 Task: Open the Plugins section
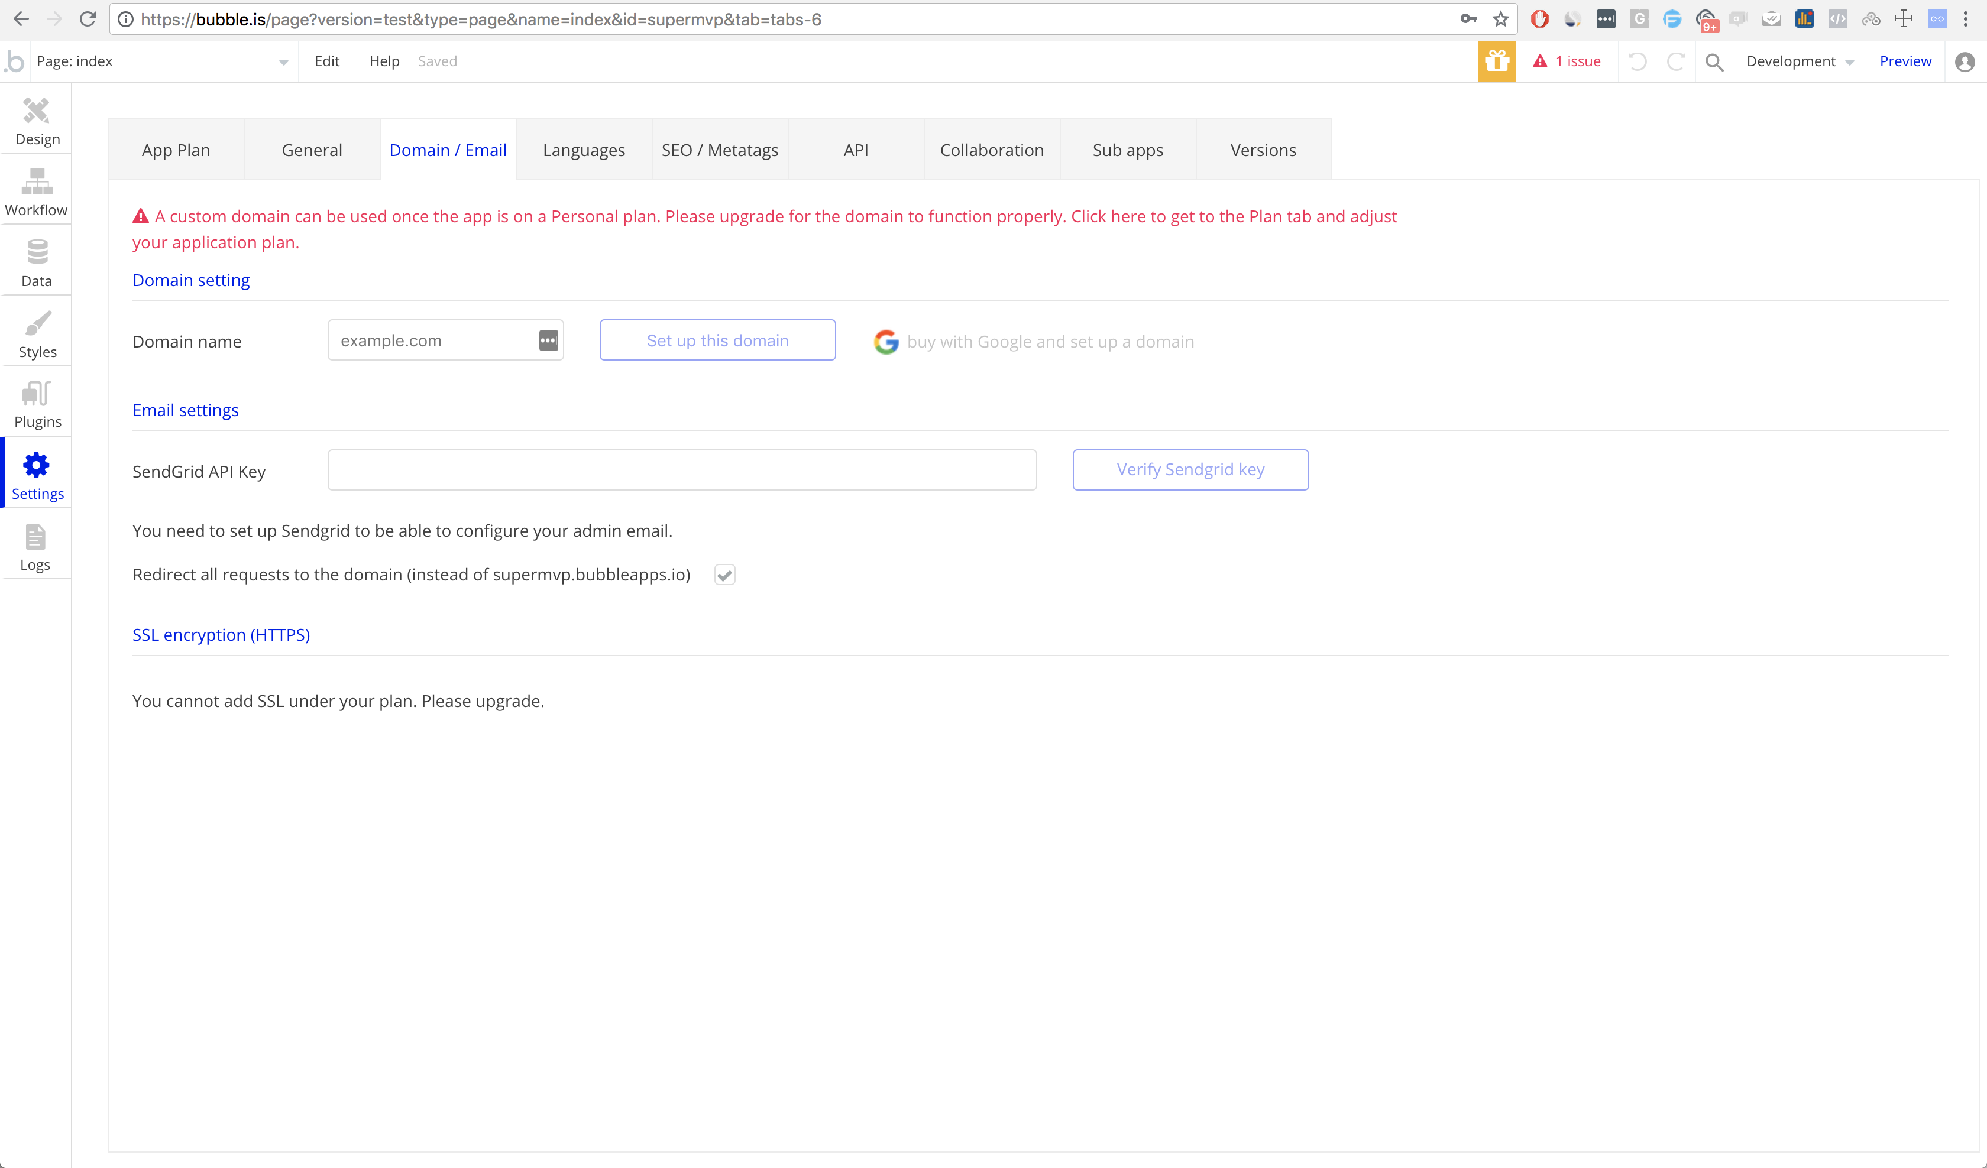36,404
